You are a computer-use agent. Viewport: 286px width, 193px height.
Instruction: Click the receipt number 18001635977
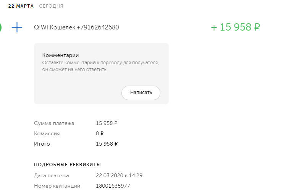113,186
